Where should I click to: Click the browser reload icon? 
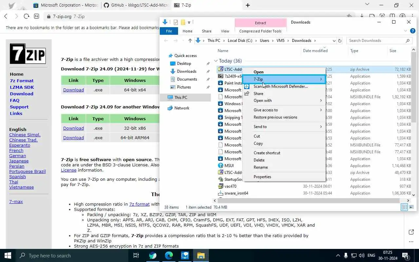click(x=27, y=16)
